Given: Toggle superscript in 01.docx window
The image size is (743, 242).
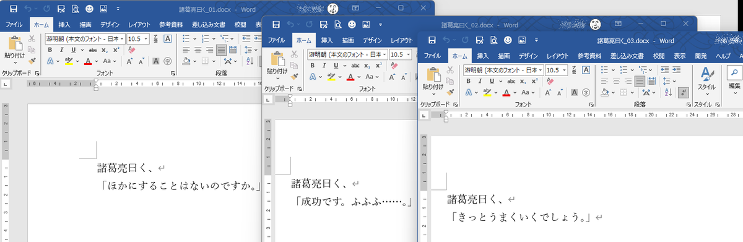Looking at the screenshot, I should point(116,50).
